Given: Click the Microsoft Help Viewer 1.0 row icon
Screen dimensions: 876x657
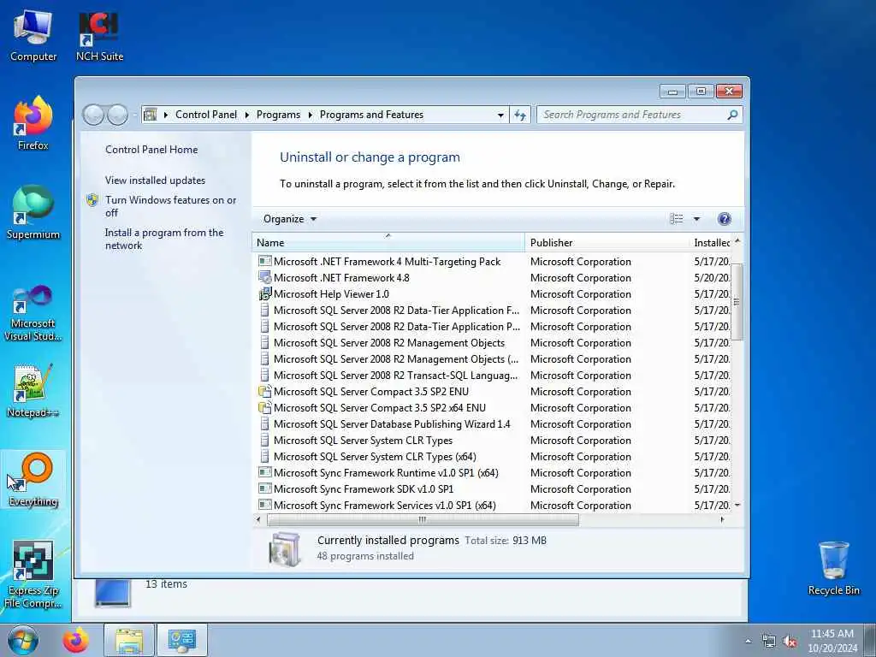Looking at the screenshot, I should point(265,294).
